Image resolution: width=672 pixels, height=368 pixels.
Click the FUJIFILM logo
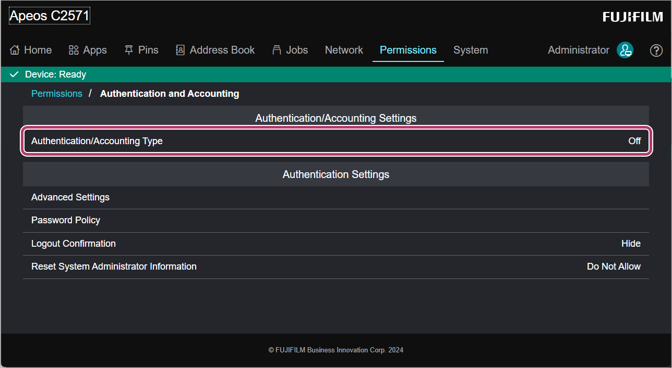(633, 17)
